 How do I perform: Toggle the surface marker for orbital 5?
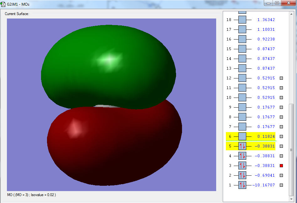[281, 146]
